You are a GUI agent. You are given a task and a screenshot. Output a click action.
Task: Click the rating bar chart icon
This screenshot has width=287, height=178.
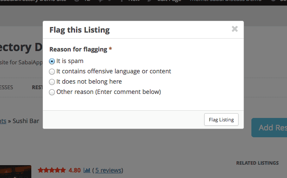(87, 170)
